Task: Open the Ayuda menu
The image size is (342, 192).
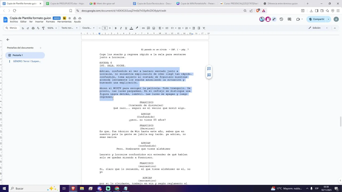Action: click(x=77, y=22)
